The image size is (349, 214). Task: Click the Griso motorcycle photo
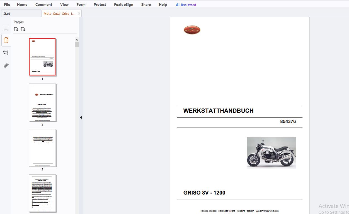271,153
